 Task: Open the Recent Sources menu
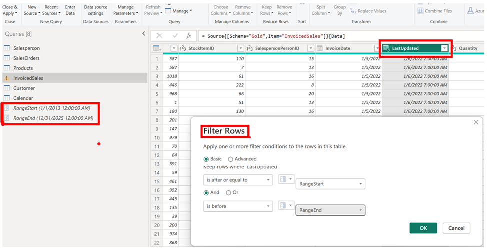[x=51, y=10]
